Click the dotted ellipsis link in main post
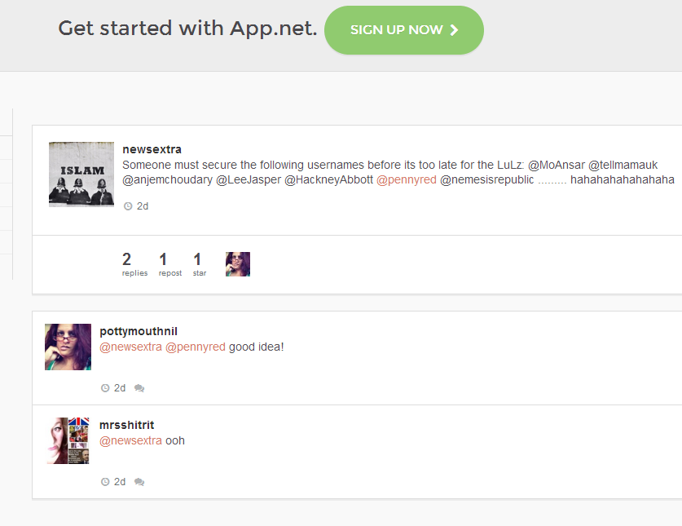 (552, 179)
